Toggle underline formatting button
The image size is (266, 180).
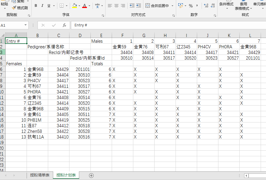pos(49,6)
